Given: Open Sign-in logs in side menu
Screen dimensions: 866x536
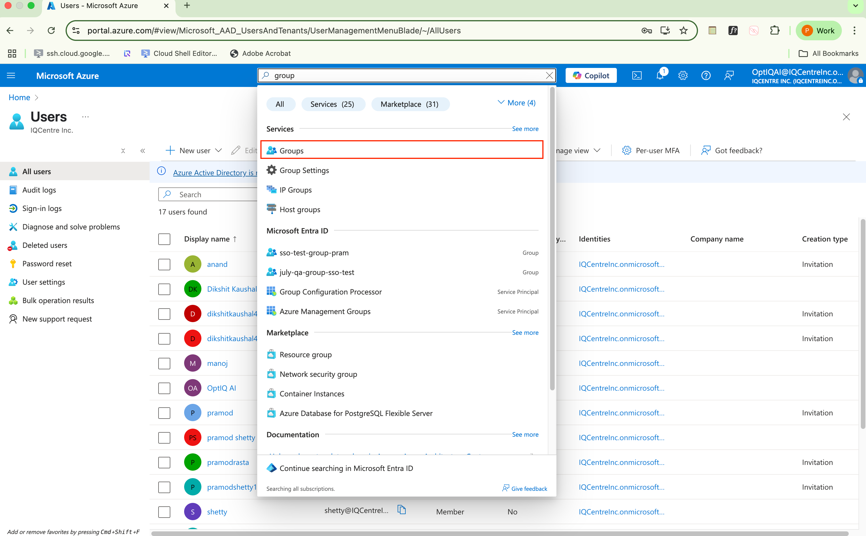Looking at the screenshot, I should coord(42,208).
